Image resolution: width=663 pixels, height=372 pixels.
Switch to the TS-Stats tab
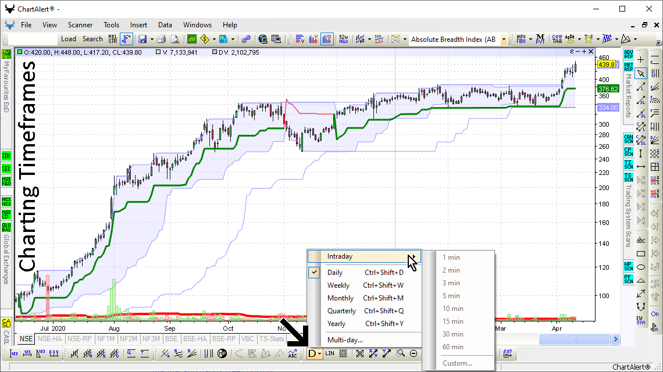click(271, 339)
